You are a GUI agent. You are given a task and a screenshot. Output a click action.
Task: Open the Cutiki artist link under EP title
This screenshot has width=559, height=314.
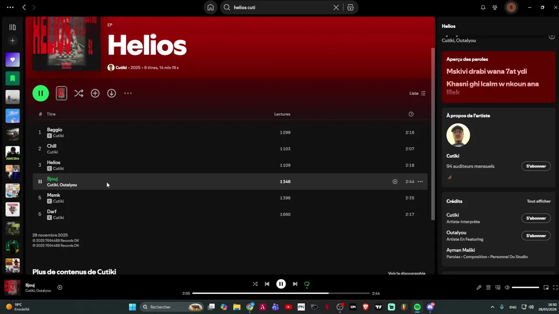121,68
